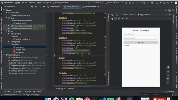Open the API 29 version dropdown
Screen dimensions: 178x100
point(133,14)
